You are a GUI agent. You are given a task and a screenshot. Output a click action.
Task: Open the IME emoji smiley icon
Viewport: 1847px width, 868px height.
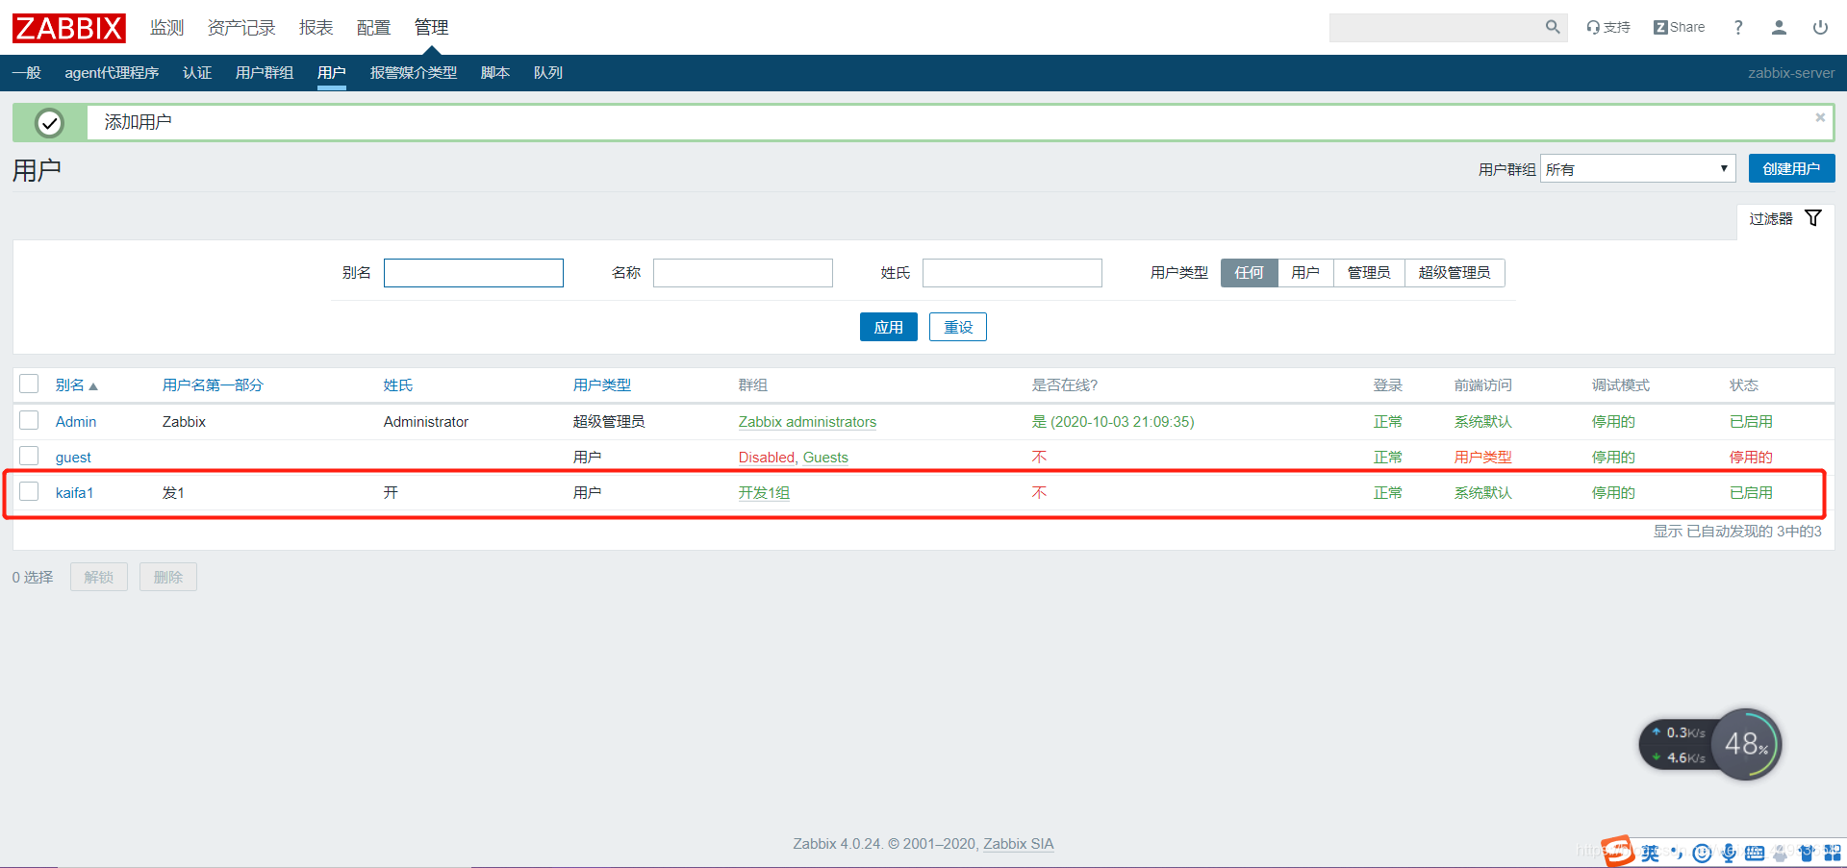pos(1702,853)
